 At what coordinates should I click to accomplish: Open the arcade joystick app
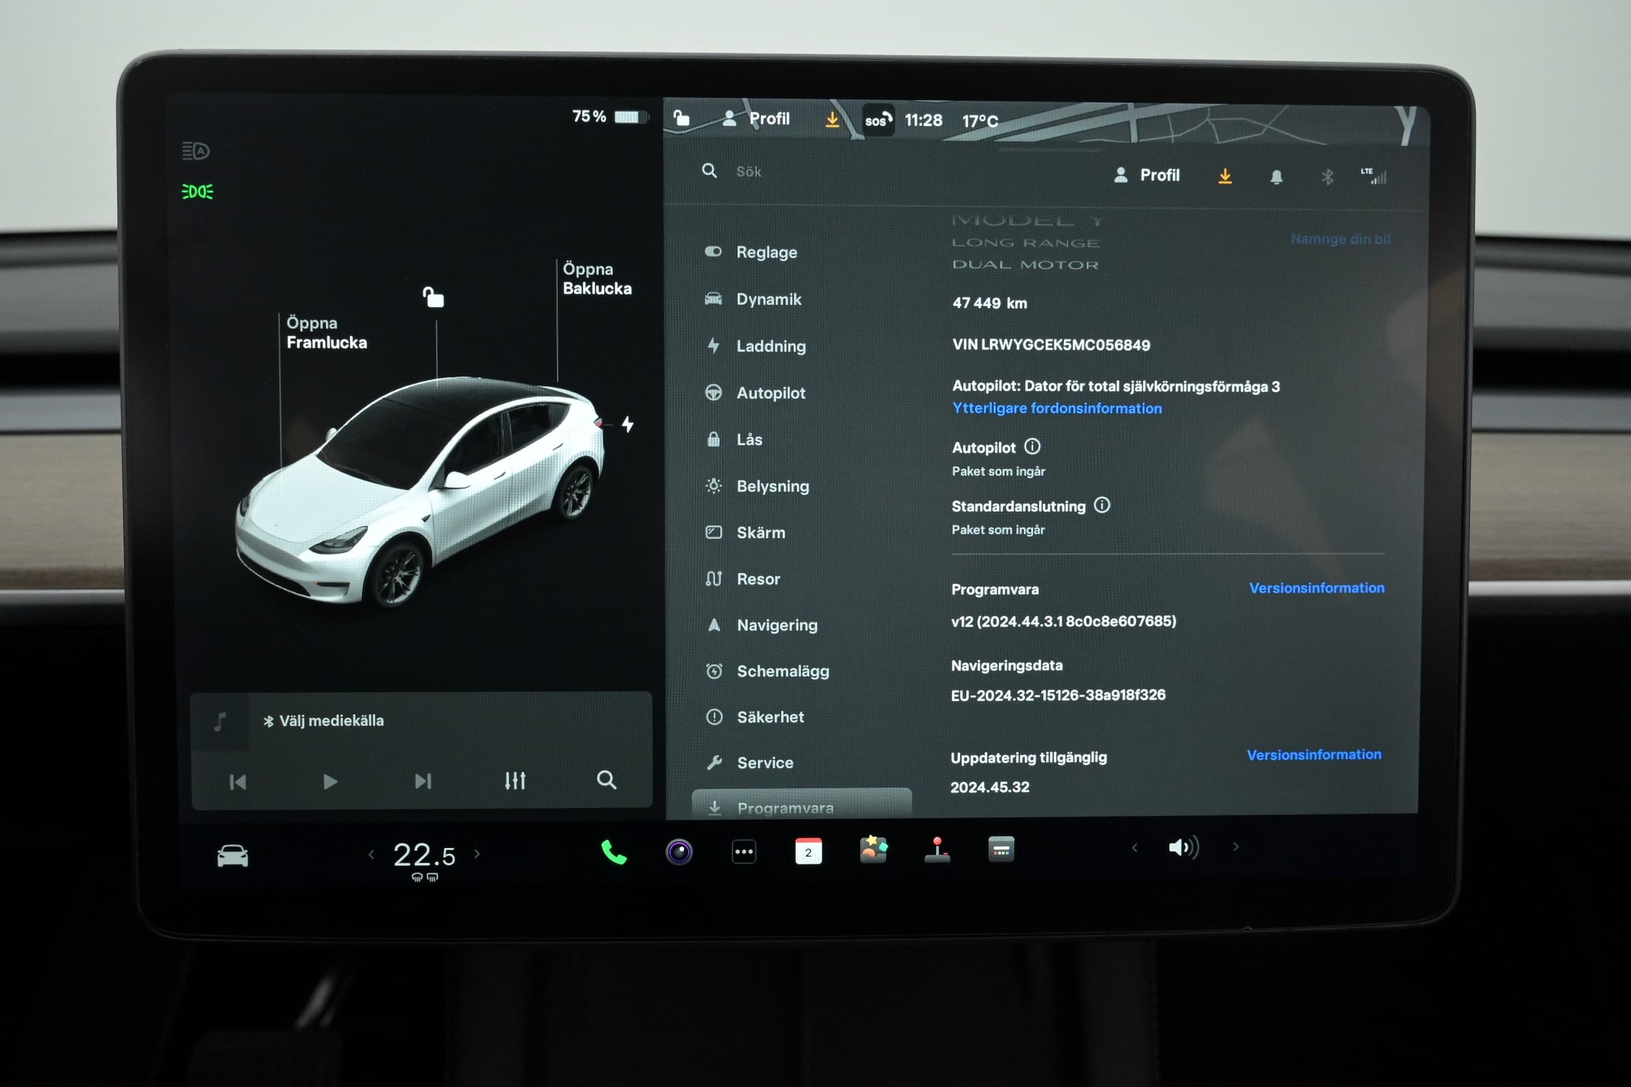[x=937, y=849]
